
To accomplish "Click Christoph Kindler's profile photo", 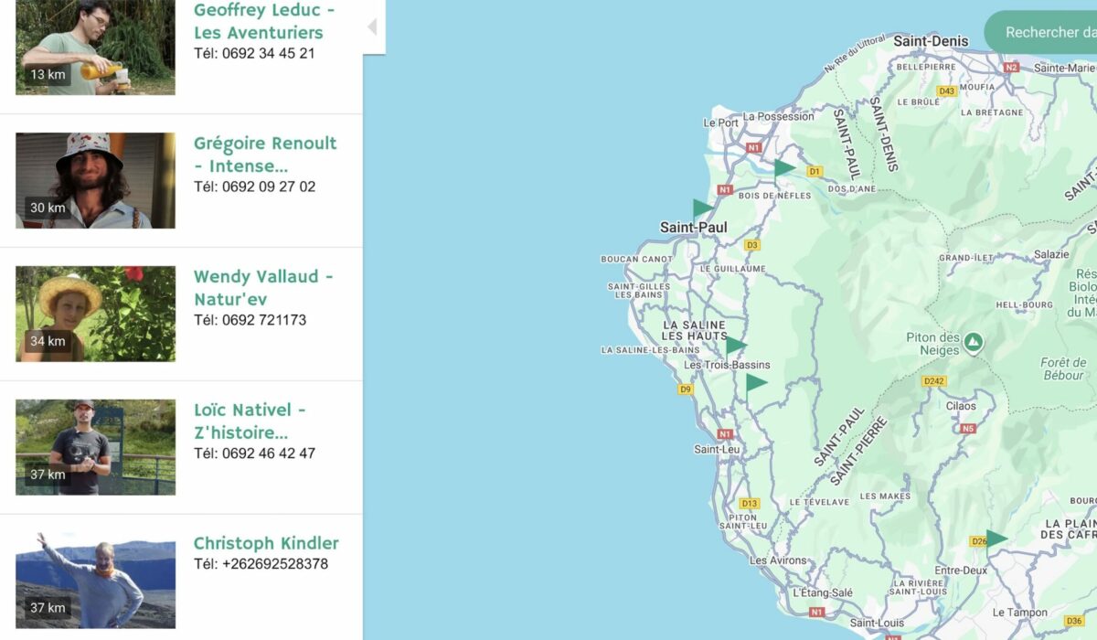I will pos(94,578).
